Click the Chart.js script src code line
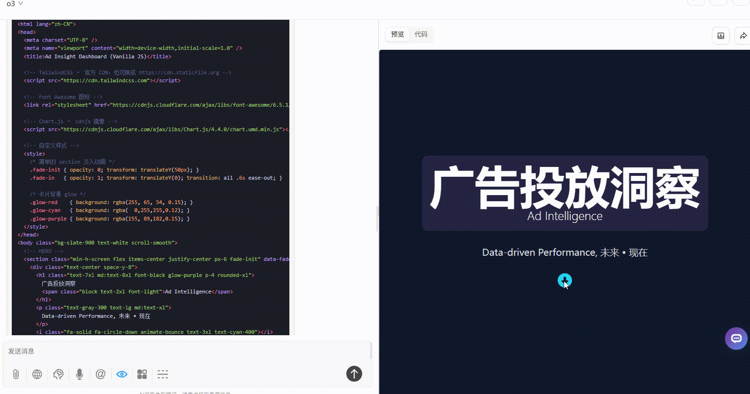This screenshot has height=394, width=750. (x=156, y=129)
